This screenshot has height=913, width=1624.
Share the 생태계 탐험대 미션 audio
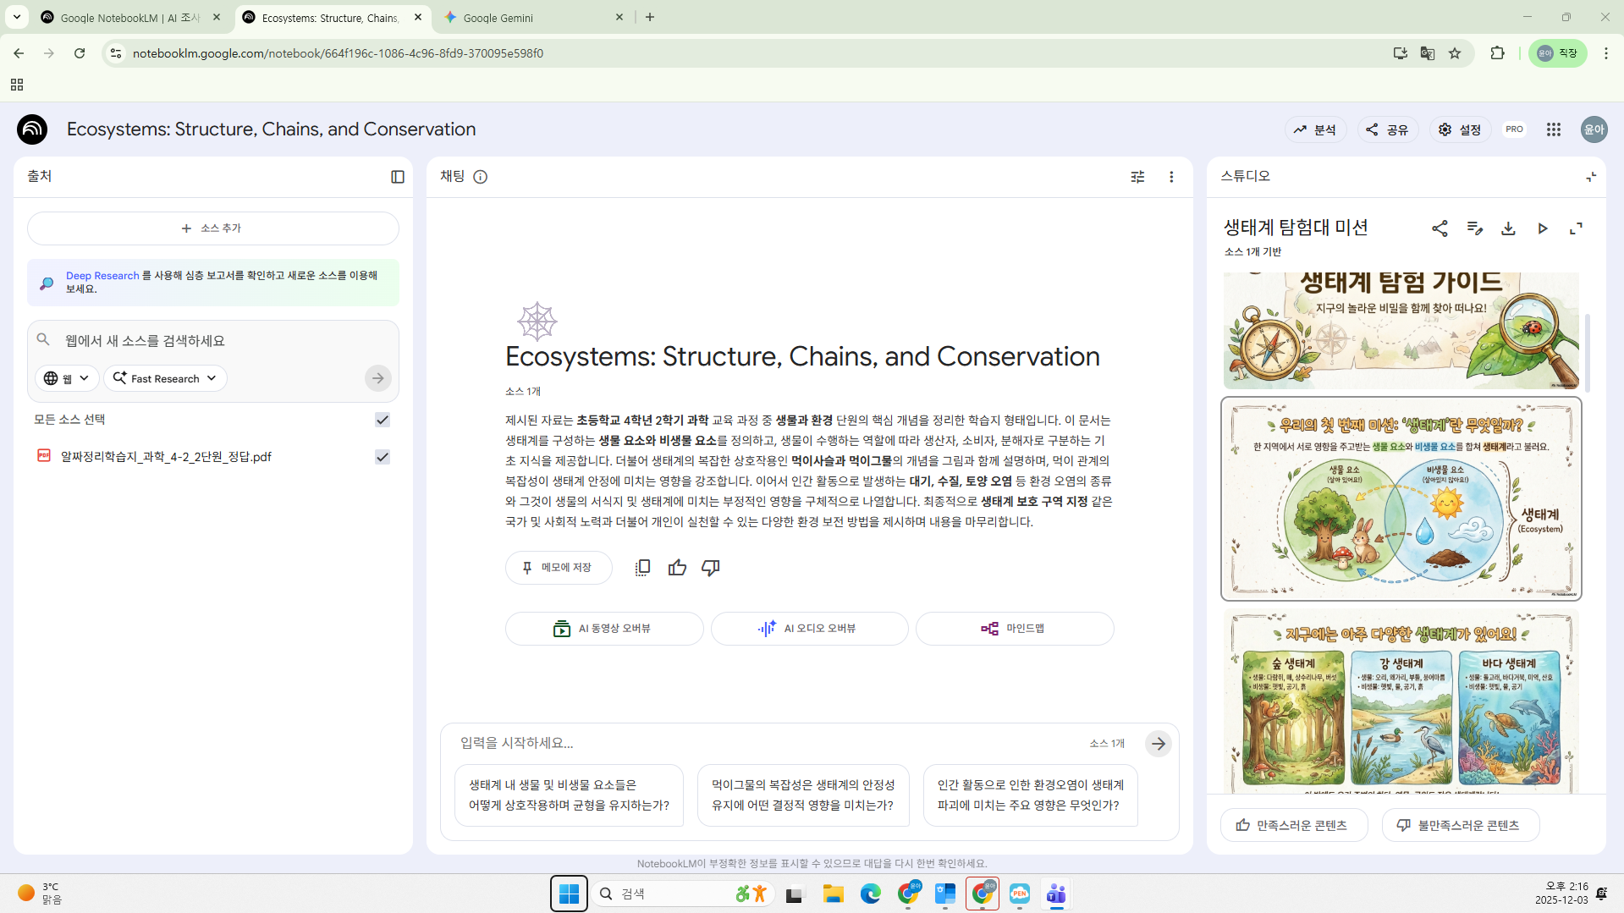tap(1440, 228)
